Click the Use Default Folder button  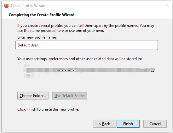click(70, 96)
